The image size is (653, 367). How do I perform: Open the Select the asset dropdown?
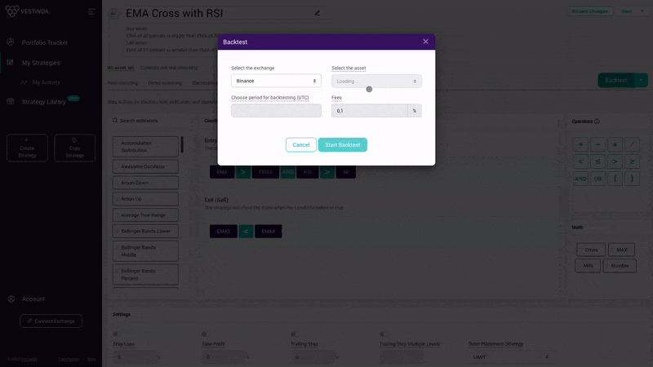click(376, 81)
